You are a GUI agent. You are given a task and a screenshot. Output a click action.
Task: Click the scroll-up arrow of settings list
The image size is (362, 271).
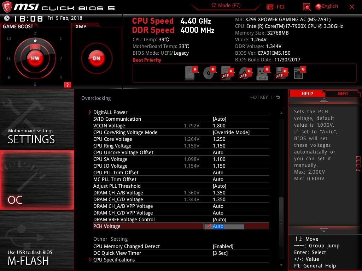click(x=281, y=113)
